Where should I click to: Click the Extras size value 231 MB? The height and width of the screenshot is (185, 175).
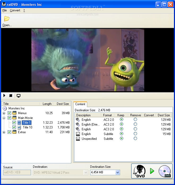[x=65, y=132]
